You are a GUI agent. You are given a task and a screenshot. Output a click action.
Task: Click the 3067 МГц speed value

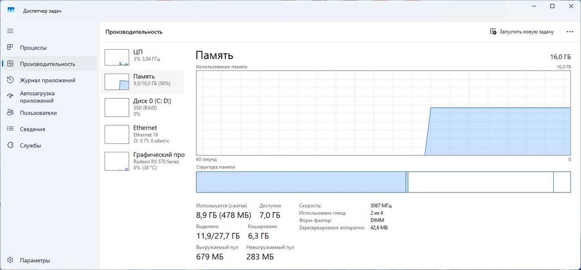381,206
